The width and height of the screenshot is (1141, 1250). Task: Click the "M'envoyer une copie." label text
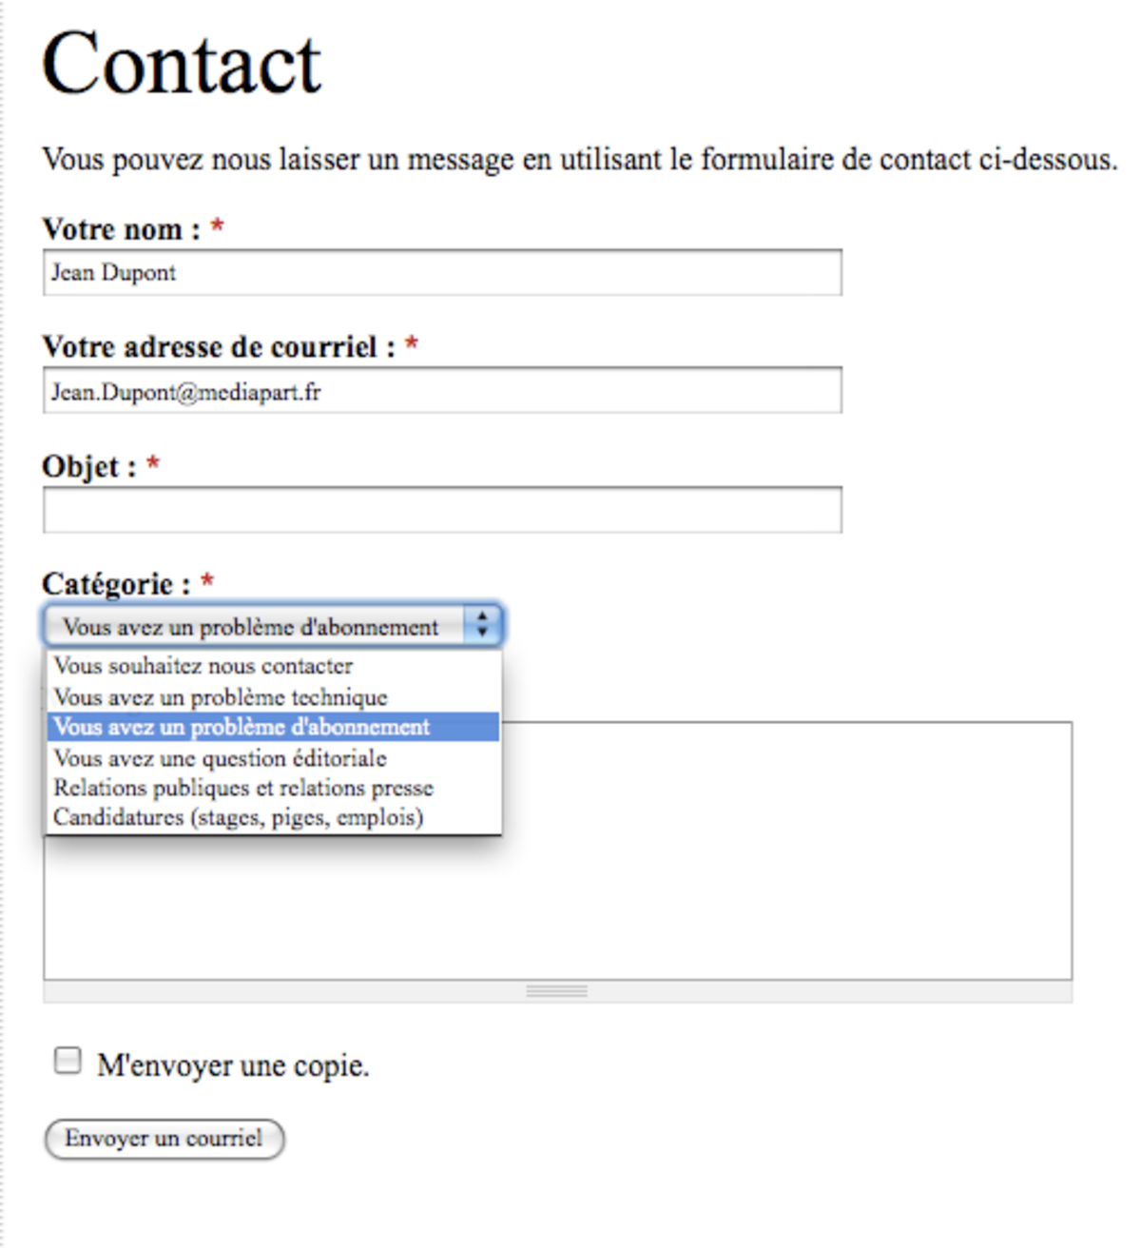pos(233,1065)
